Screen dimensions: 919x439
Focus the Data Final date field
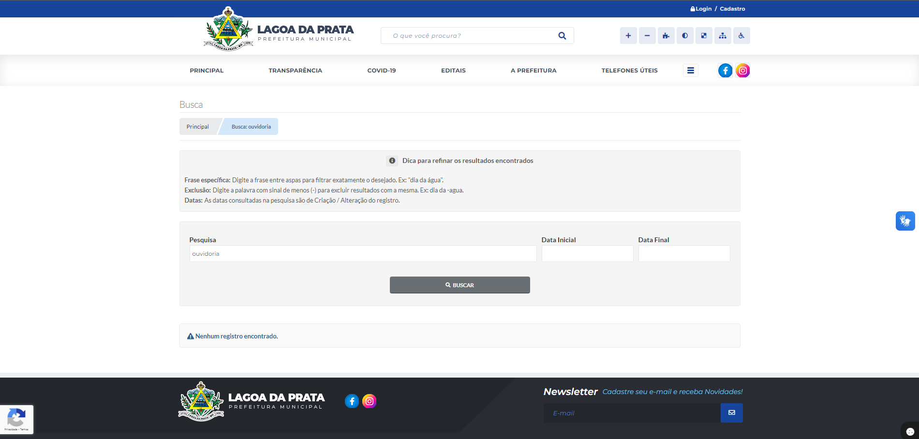pyautogui.click(x=684, y=254)
